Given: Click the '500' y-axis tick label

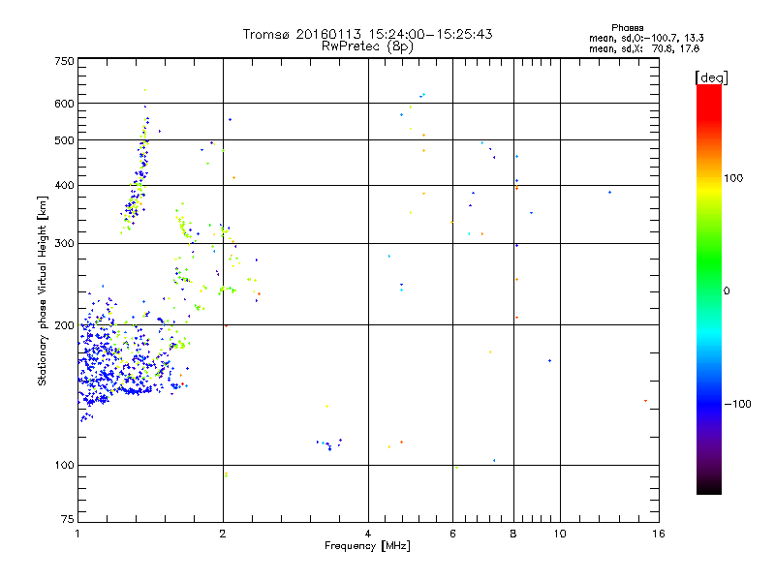Looking at the screenshot, I should [x=64, y=140].
